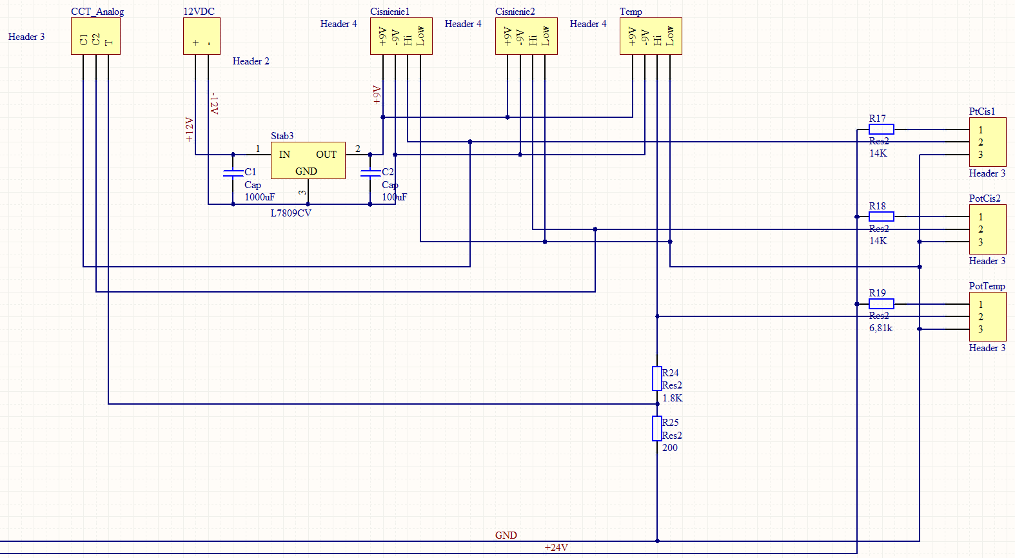Click the Header 3 text under PotTemp
This screenshot has width=1015, height=558.
pyautogui.click(x=987, y=348)
